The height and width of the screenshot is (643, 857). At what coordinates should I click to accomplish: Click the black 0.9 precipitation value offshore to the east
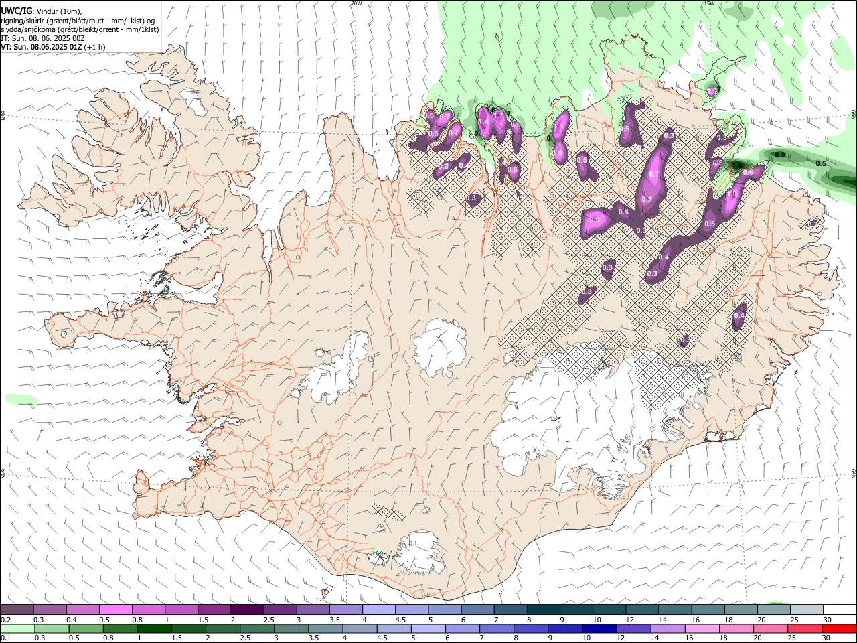coord(780,155)
